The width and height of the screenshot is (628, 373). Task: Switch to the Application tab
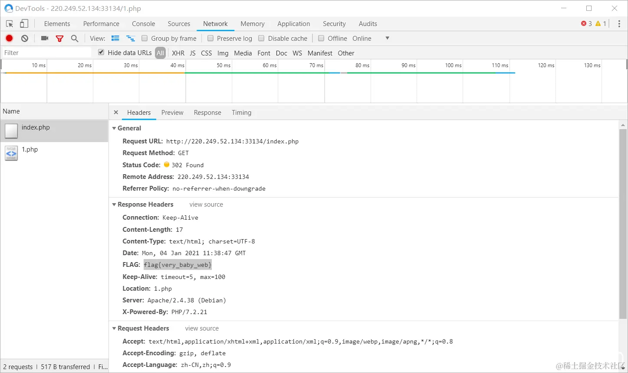pyautogui.click(x=294, y=24)
